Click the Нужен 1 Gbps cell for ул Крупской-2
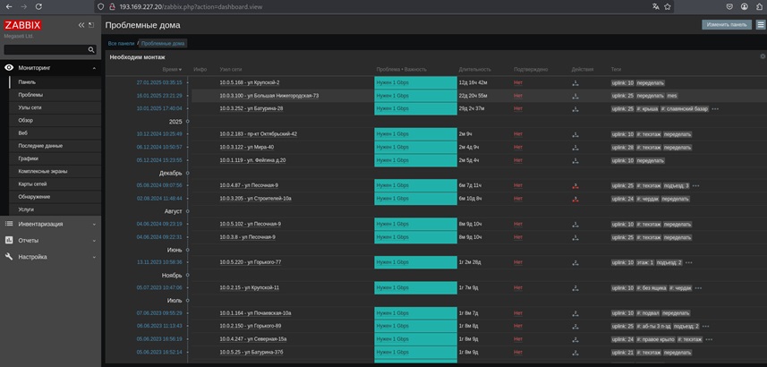 (415, 82)
